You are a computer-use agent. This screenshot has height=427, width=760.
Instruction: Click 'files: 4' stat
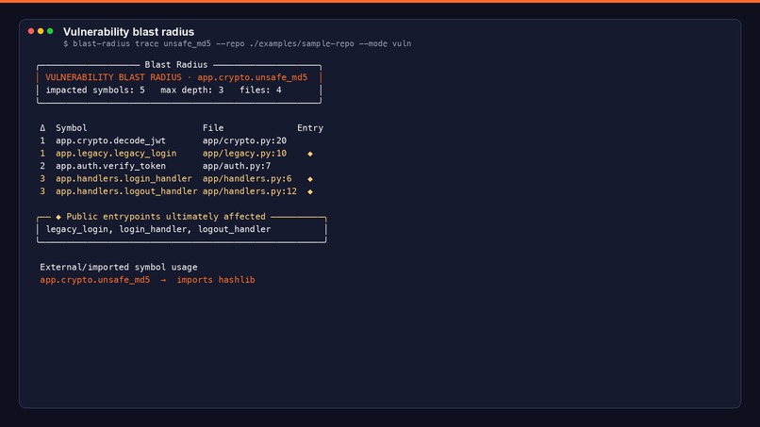pyautogui.click(x=260, y=90)
